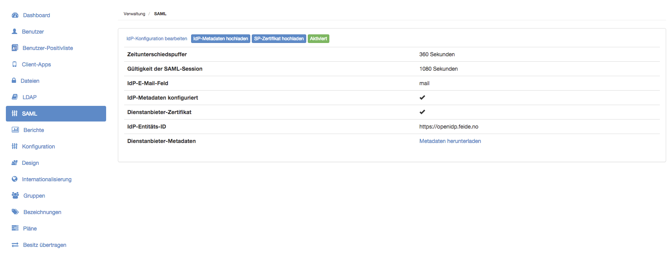Image resolution: width=672 pixels, height=259 pixels.
Task: Click https://openidp.feide.no entity ID
Action: pyautogui.click(x=449, y=127)
